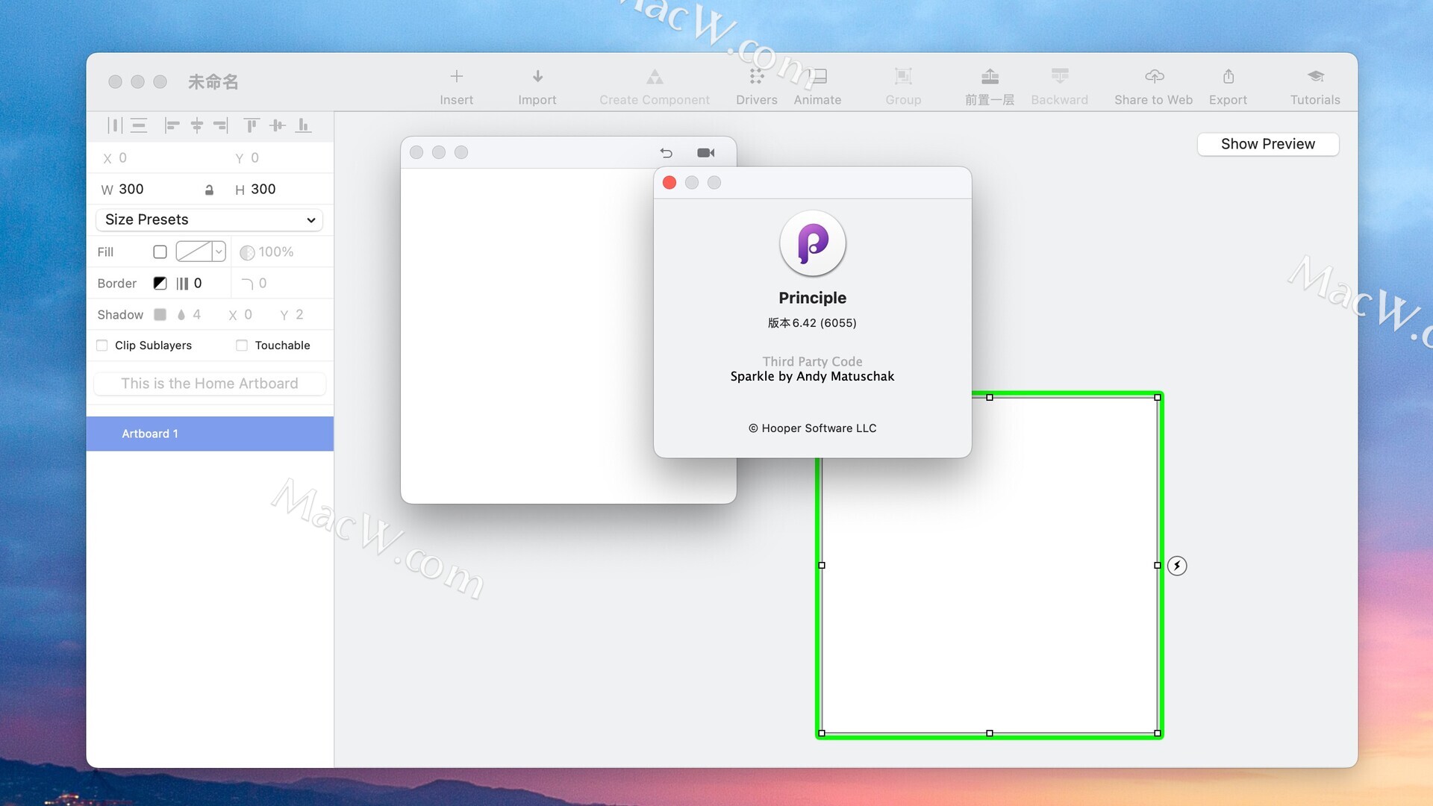Image resolution: width=1433 pixels, height=806 pixels.
Task: Toggle the aspect ratio lock icon
Action: (x=209, y=190)
